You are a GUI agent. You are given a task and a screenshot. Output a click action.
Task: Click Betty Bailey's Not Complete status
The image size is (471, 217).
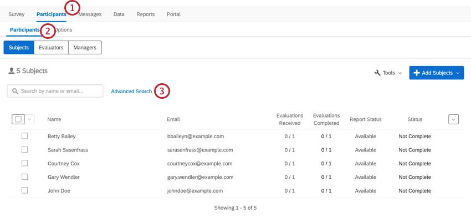(415, 137)
